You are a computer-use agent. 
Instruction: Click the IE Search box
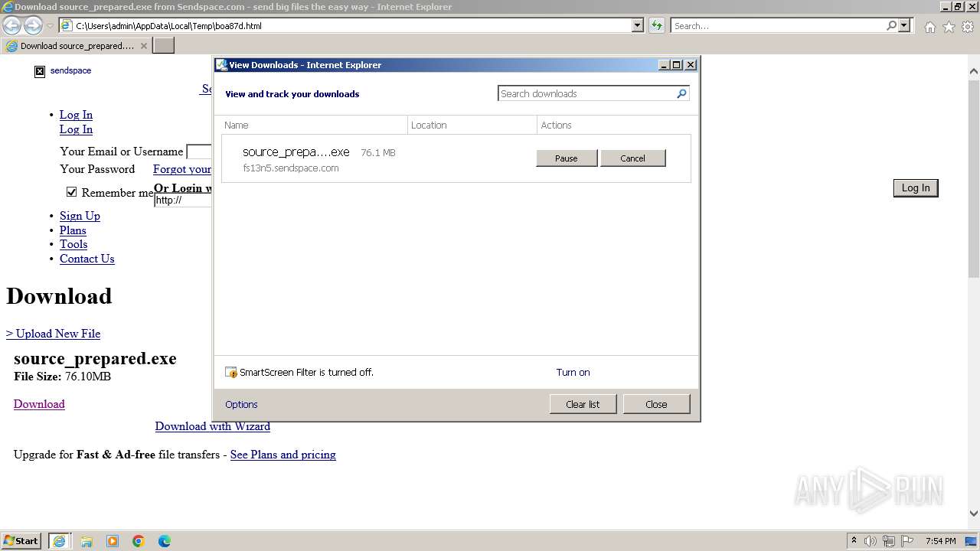(x=778, y=25)
